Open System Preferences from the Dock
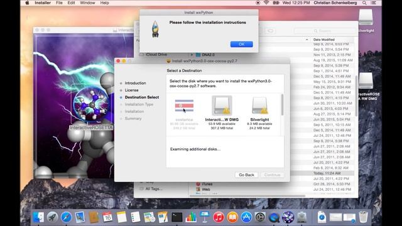The image size is (402, 226). click(x=260, y=217)
